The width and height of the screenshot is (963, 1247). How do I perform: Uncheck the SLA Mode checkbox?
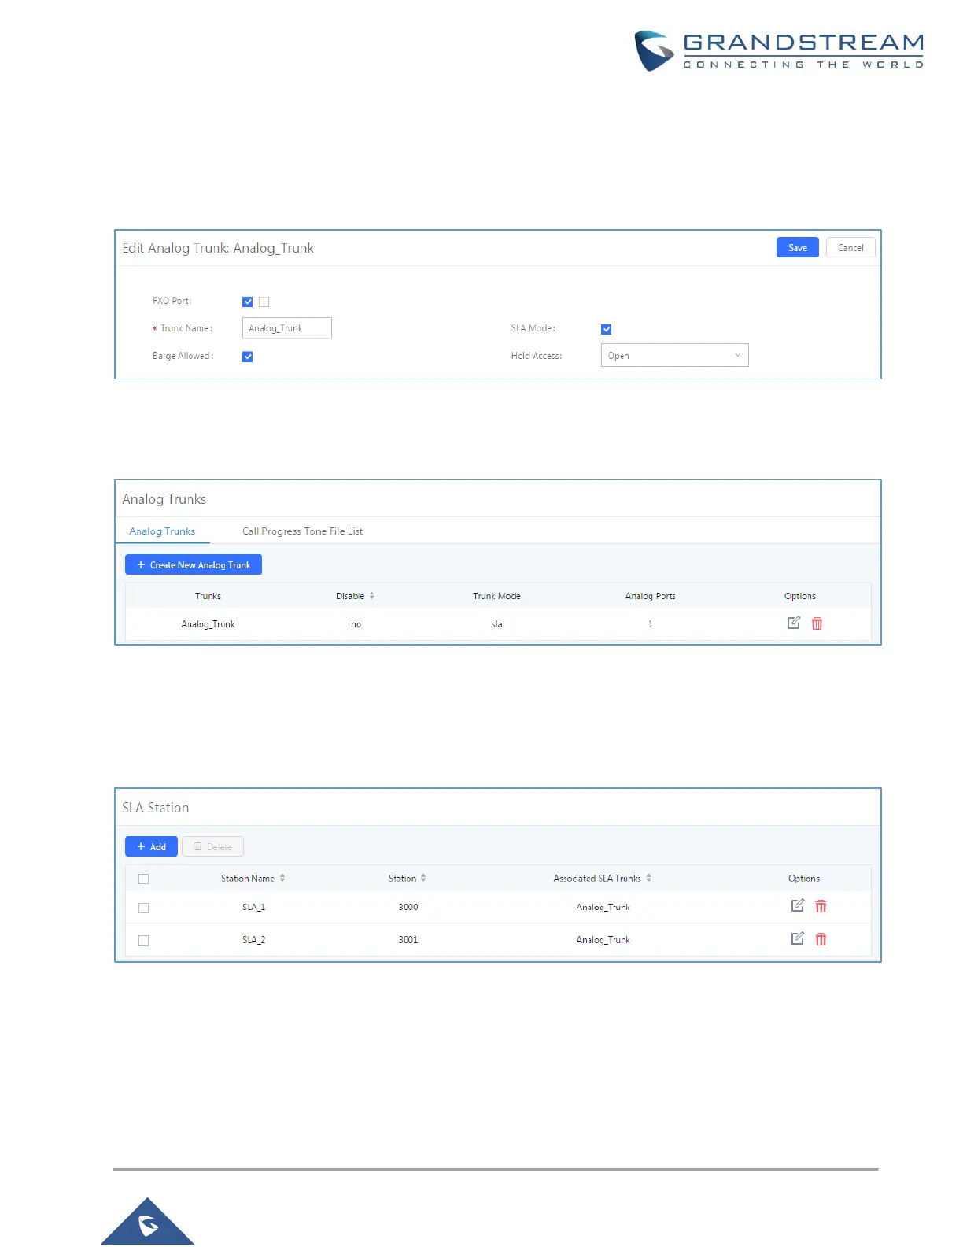point(606,329)
